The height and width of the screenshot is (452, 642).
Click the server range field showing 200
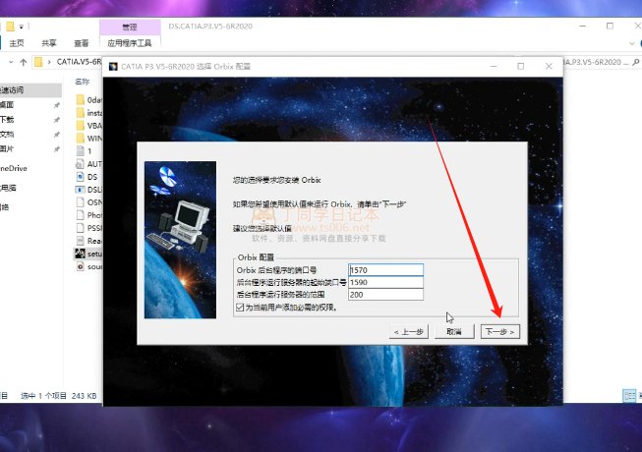pos(385,295)
